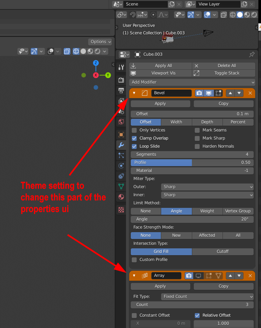This screenshot has width=261, height=328.
Task: Open the World properties tab
Action: [121, 122]
